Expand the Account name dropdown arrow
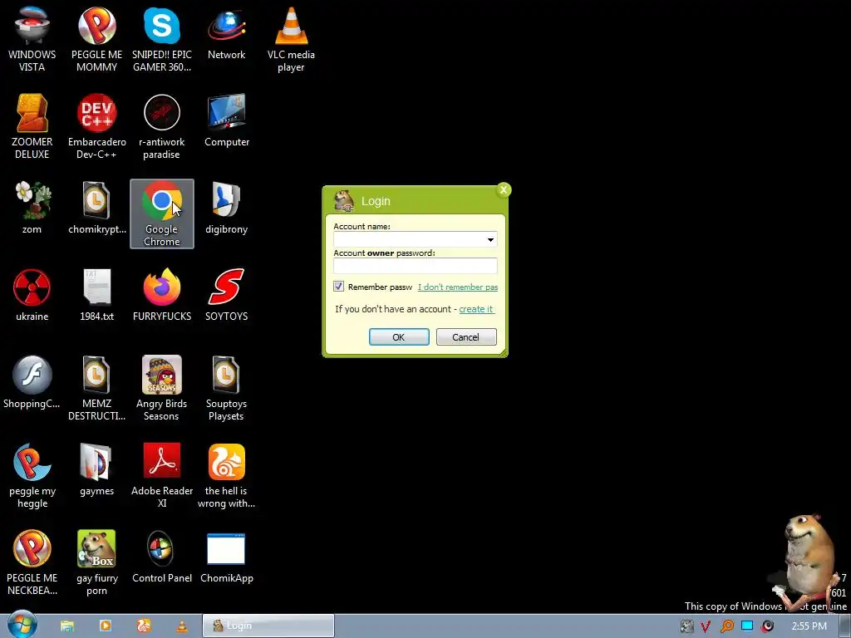The width and height of the screenshot is (851, 638). (x=490, y=240)
